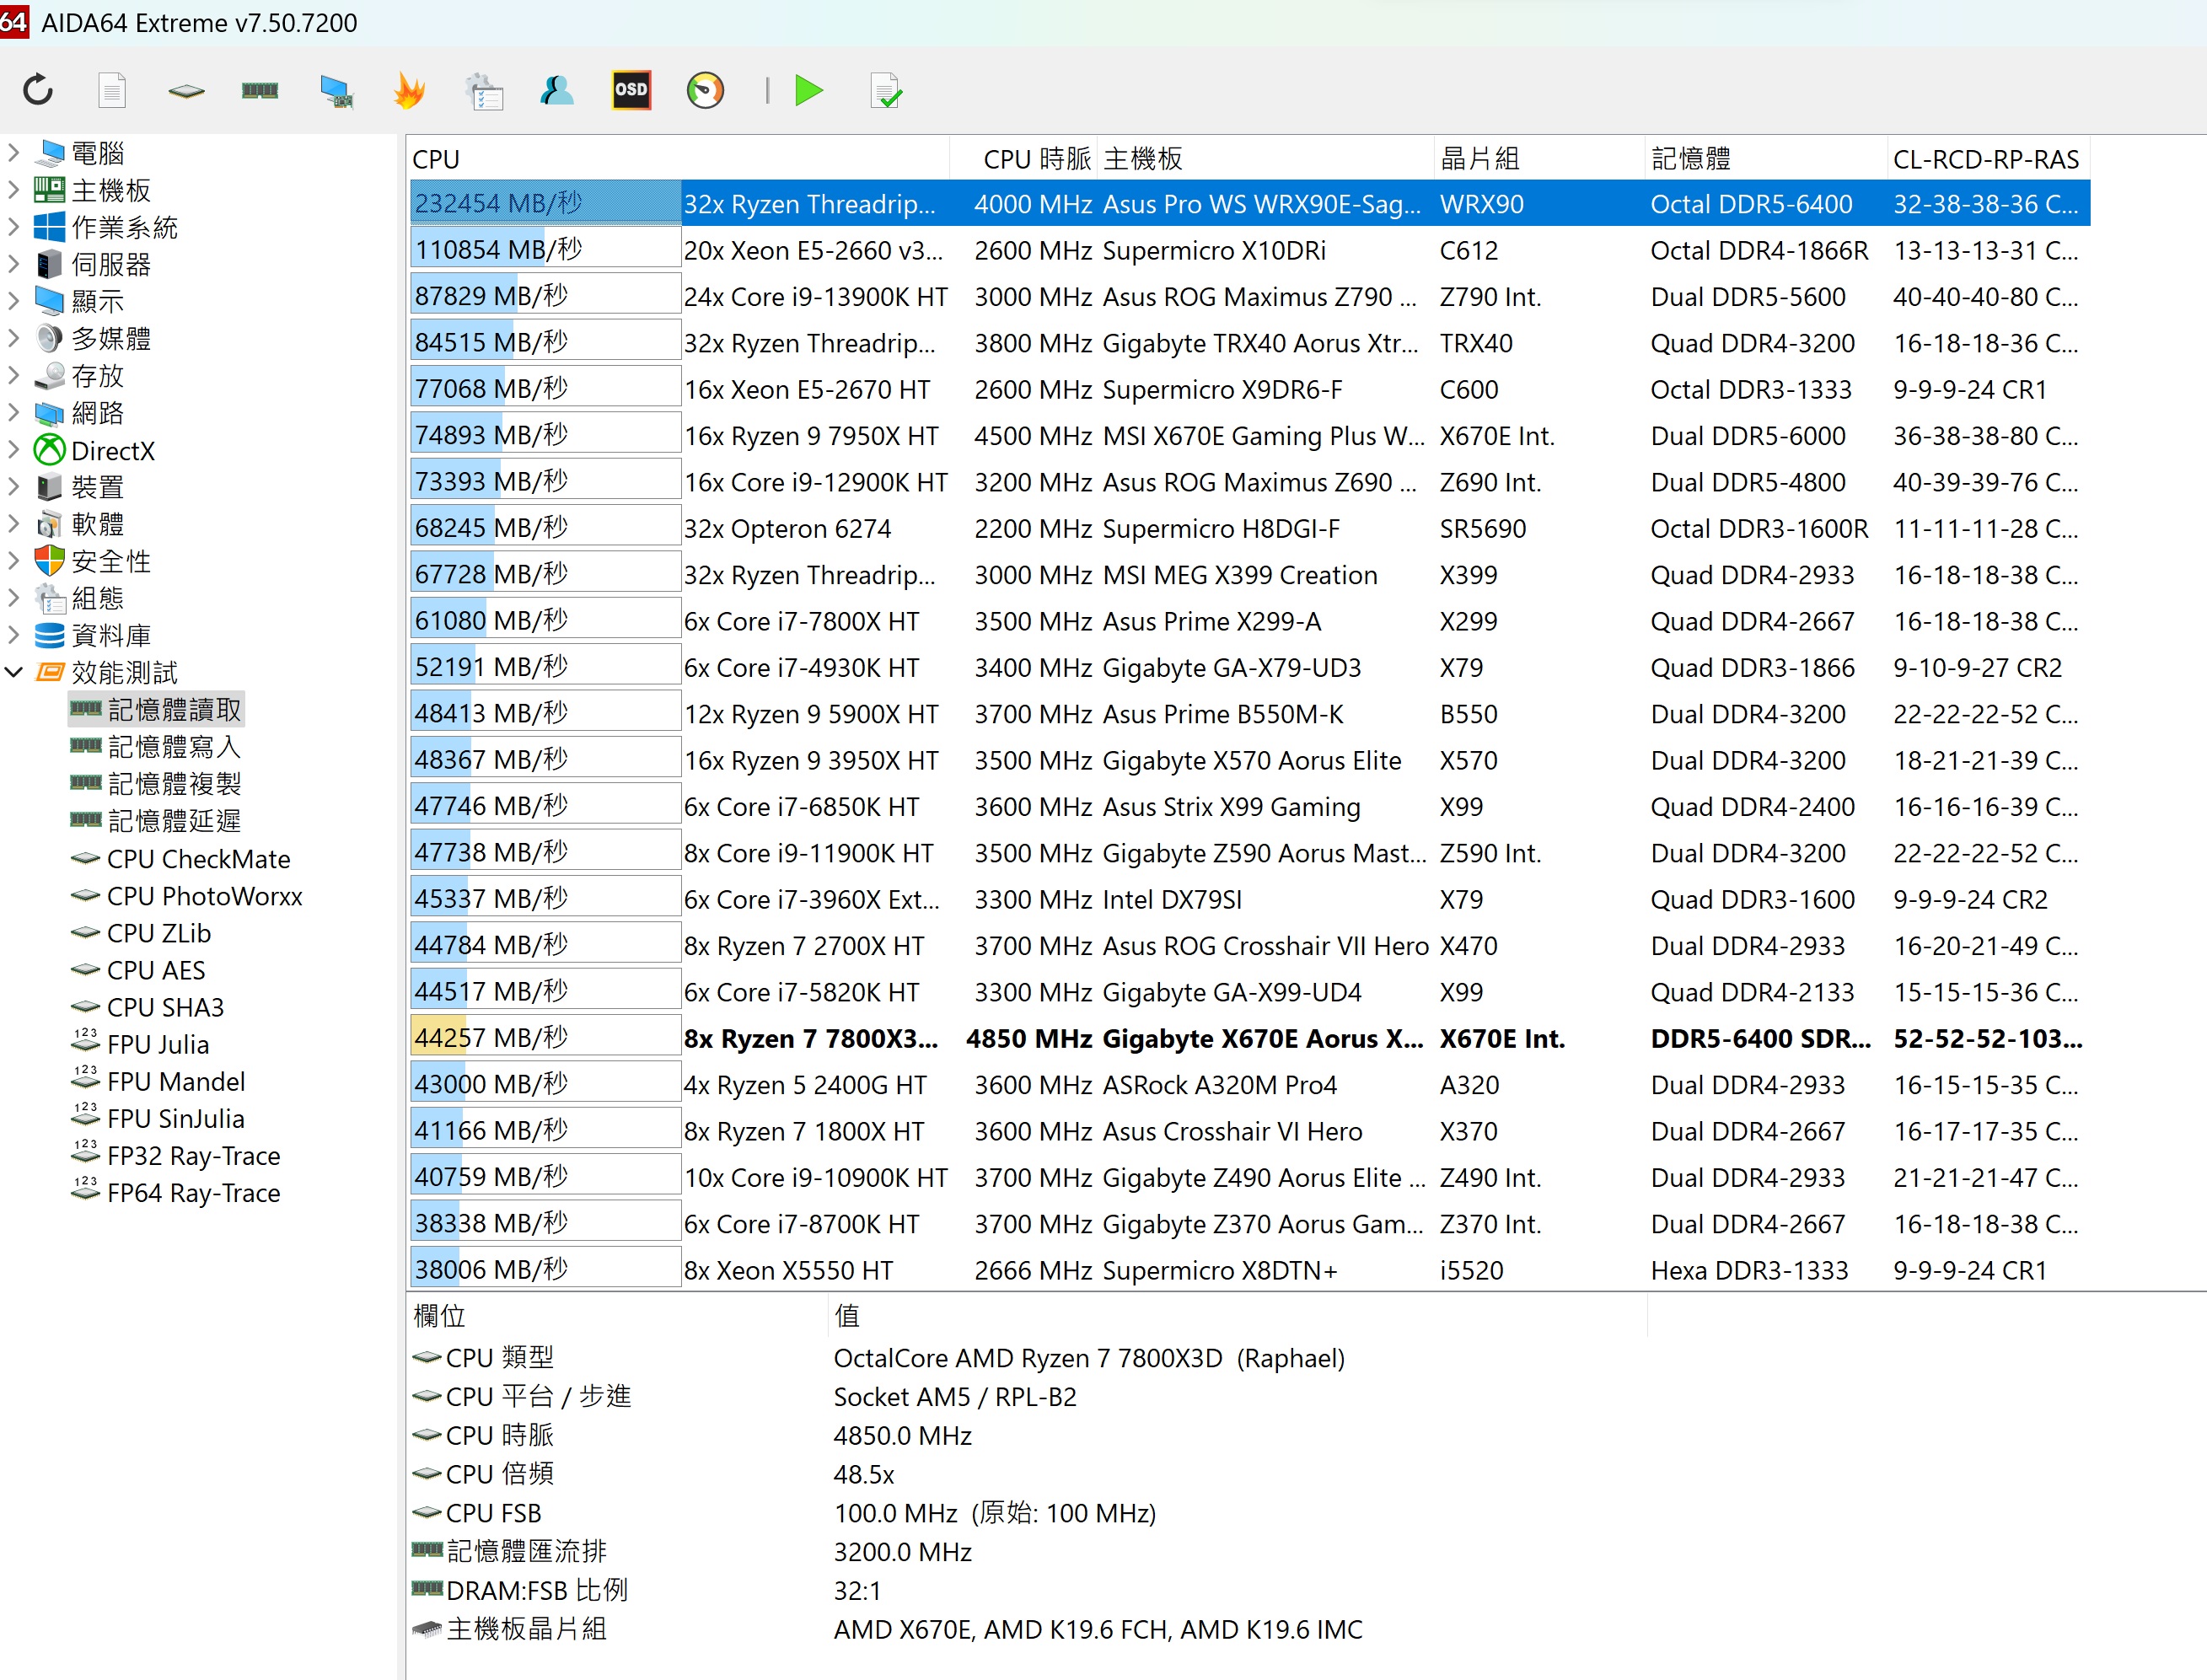Select the 存放 storage icon
2207x1680 pixels.
click(x=49, y=376)
